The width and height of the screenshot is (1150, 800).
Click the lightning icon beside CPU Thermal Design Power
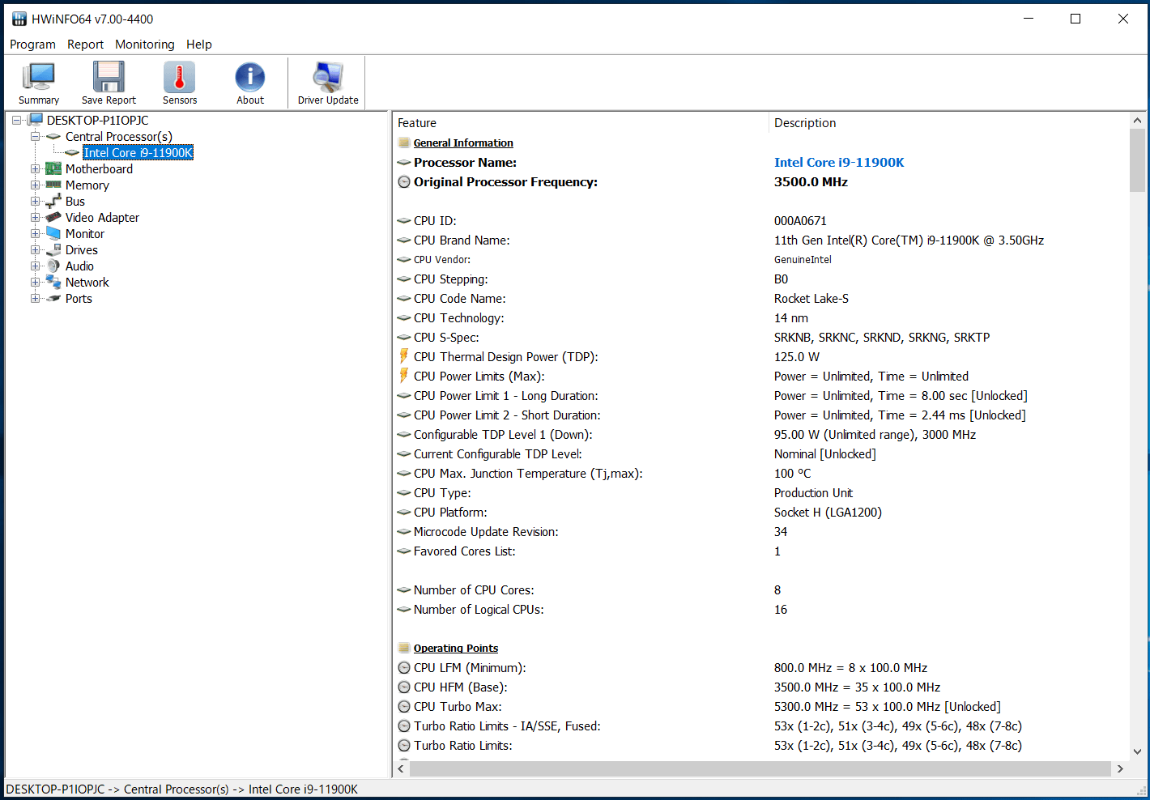click(404, 356)
